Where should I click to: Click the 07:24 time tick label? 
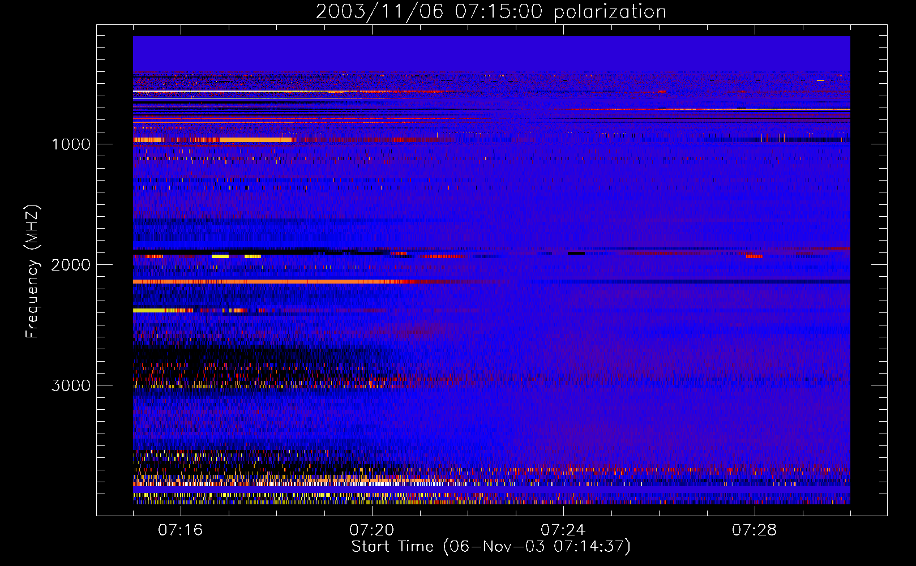pyautogui.click(x=563, y=530)
